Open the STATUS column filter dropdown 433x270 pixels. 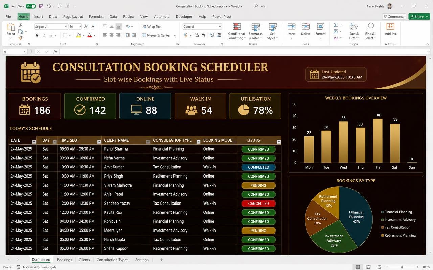coord(279,142)
